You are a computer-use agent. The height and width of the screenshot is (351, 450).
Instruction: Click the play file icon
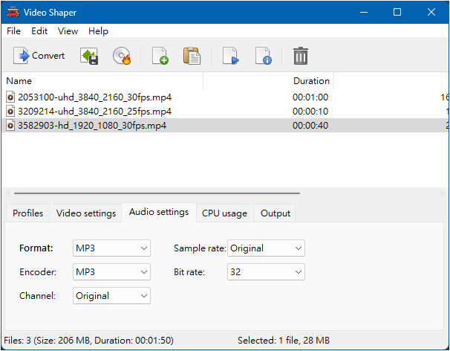(x=231, y=56)
